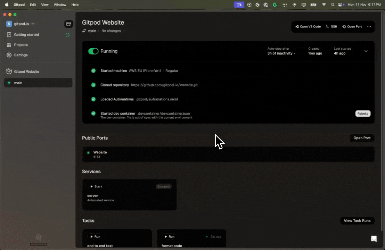
Task: Click the Grammarly icon in menu bar
Action: 275,5
